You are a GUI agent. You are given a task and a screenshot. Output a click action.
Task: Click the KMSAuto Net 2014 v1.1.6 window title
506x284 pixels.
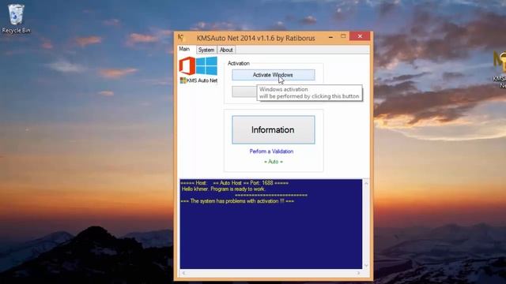[255, 38]
